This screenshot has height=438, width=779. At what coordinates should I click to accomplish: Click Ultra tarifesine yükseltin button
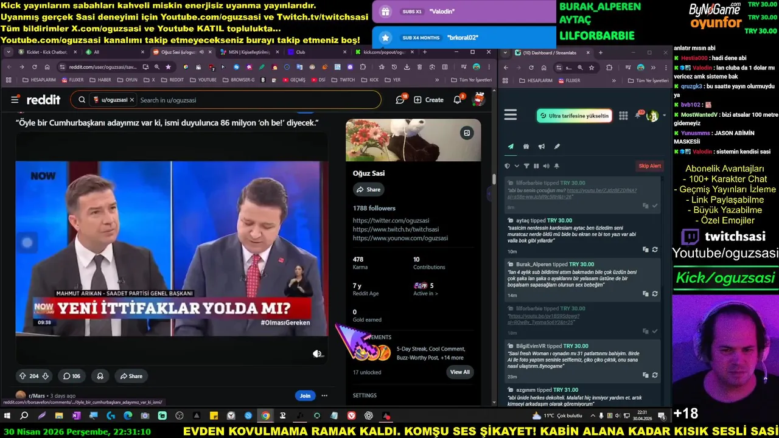coord(575,116)
